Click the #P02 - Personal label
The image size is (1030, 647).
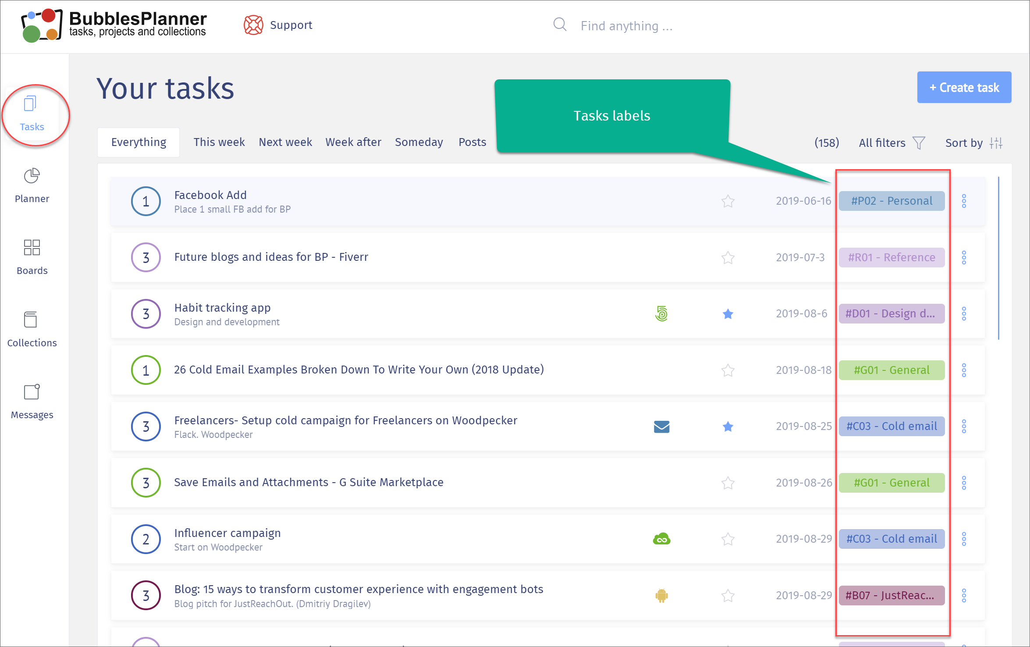click(891, 201)
